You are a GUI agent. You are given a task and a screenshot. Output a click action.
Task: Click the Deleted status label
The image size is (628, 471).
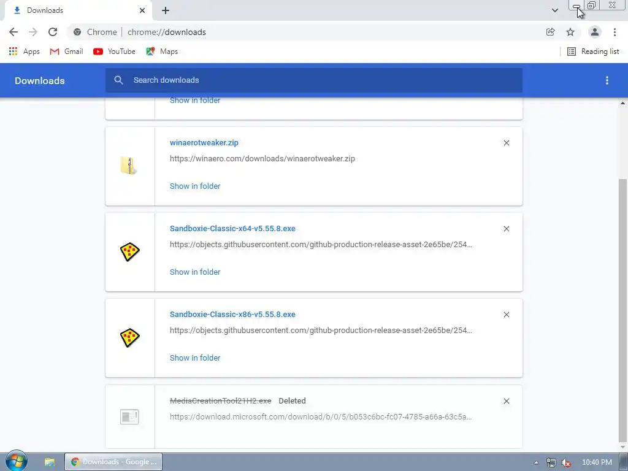[x=292, y=401]
